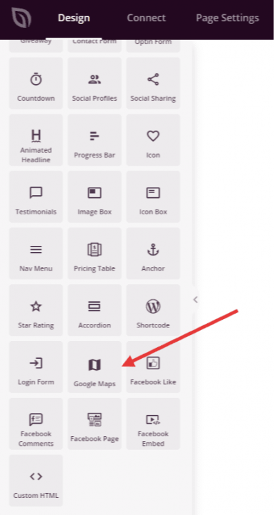Select the Image Box block

click(x=95, y=197)
